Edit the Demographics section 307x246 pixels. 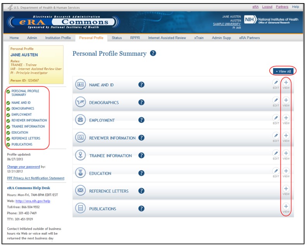(276, 101)
